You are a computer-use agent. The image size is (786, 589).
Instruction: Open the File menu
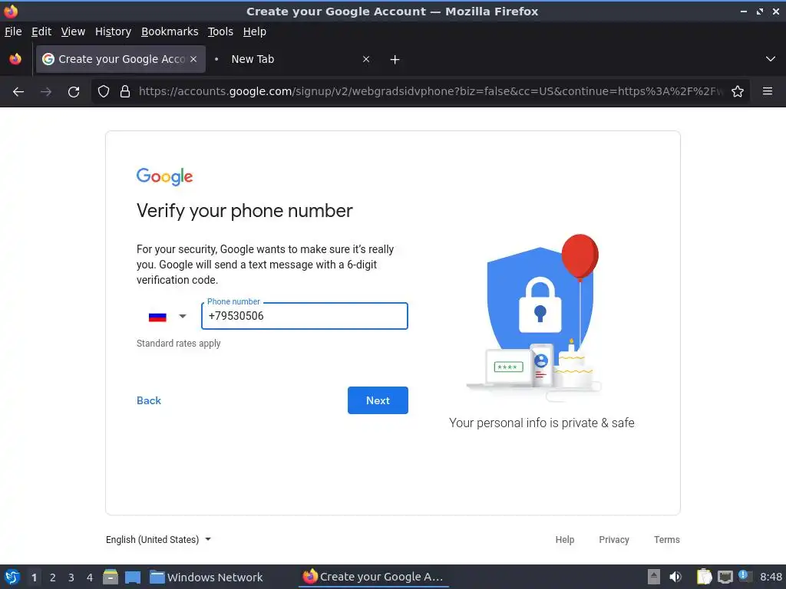tap(13, 31)
